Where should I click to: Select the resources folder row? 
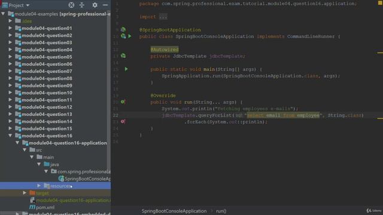click(x=55, y=186)
